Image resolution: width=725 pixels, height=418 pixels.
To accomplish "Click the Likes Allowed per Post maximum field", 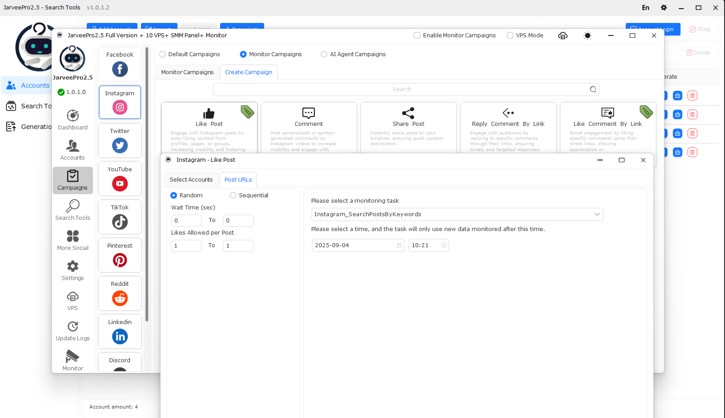I will coord(238,246).
